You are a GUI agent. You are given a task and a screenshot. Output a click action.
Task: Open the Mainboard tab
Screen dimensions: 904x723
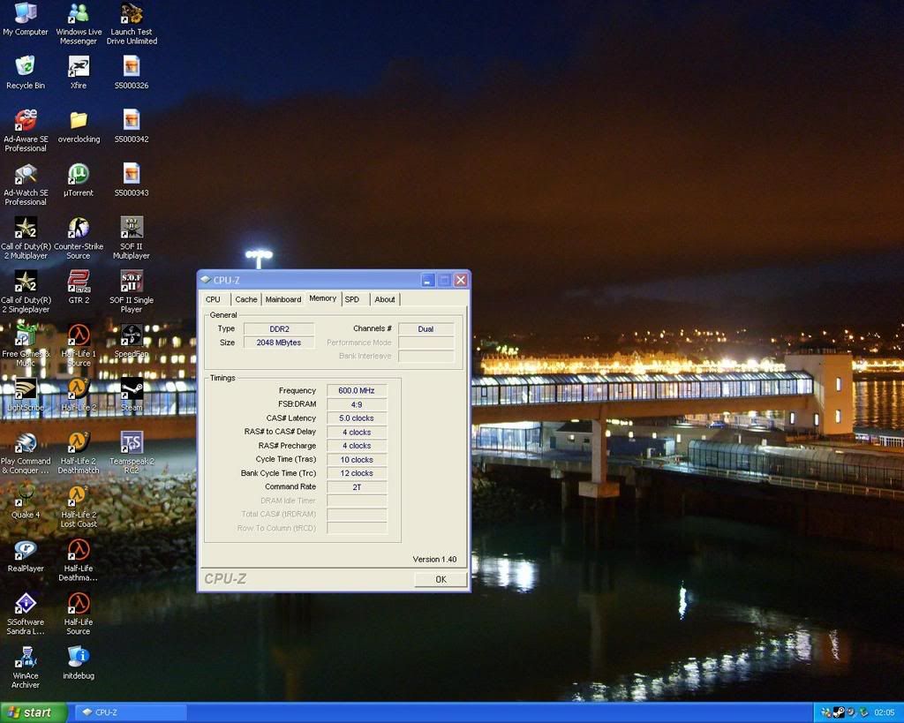point(283,299)
